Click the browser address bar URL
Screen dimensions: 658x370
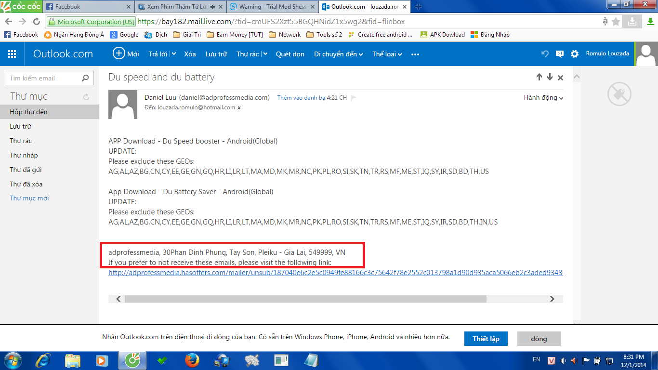click(271, 22)
